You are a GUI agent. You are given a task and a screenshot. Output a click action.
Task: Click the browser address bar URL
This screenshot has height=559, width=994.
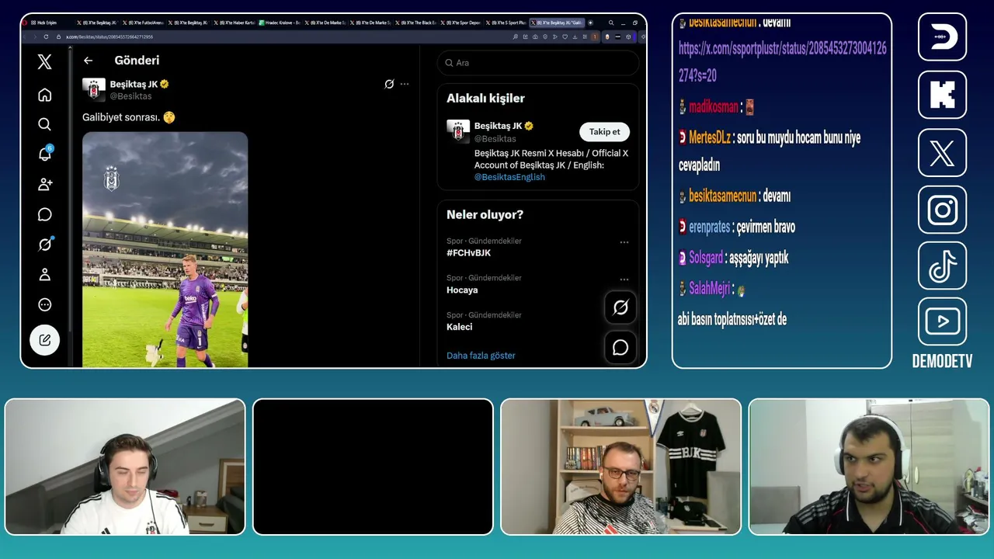tap(109, 36)
